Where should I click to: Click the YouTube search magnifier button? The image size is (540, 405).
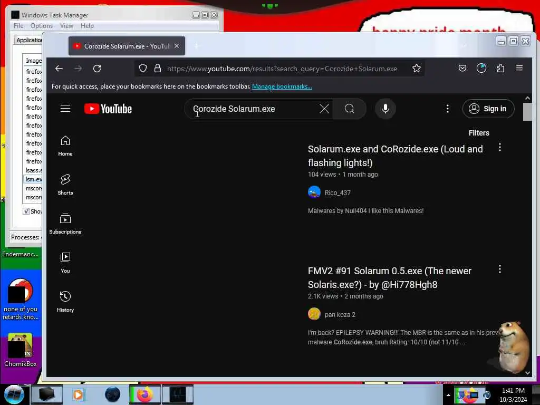pos(349,109)
